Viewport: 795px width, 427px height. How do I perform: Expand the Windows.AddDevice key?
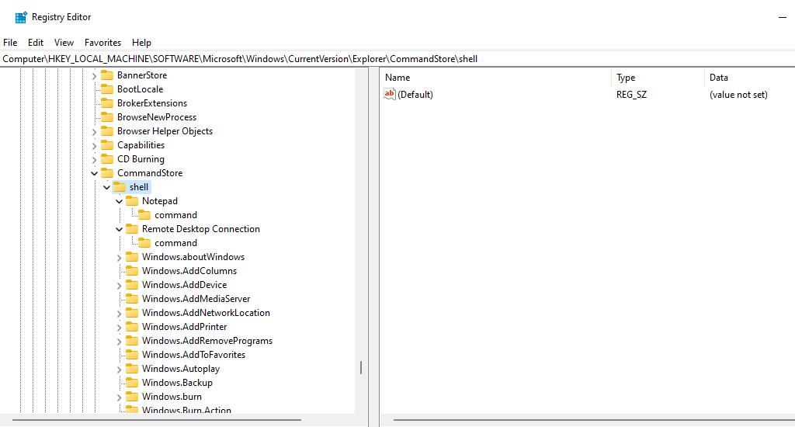point(119,286)
